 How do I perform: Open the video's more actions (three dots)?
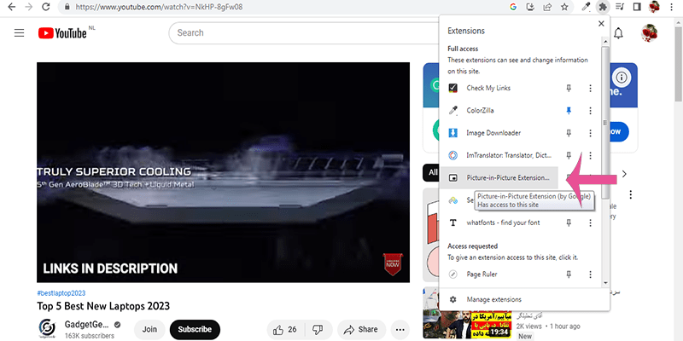click(399, 329)
